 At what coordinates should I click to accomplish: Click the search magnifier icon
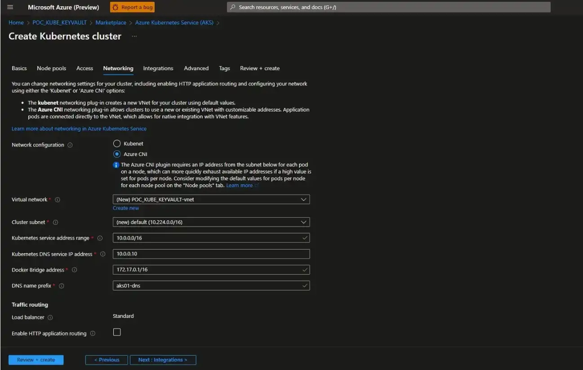click(233, 7)
